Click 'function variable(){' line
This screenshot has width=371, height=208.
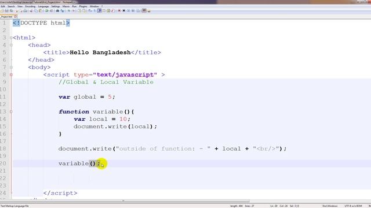96,112
